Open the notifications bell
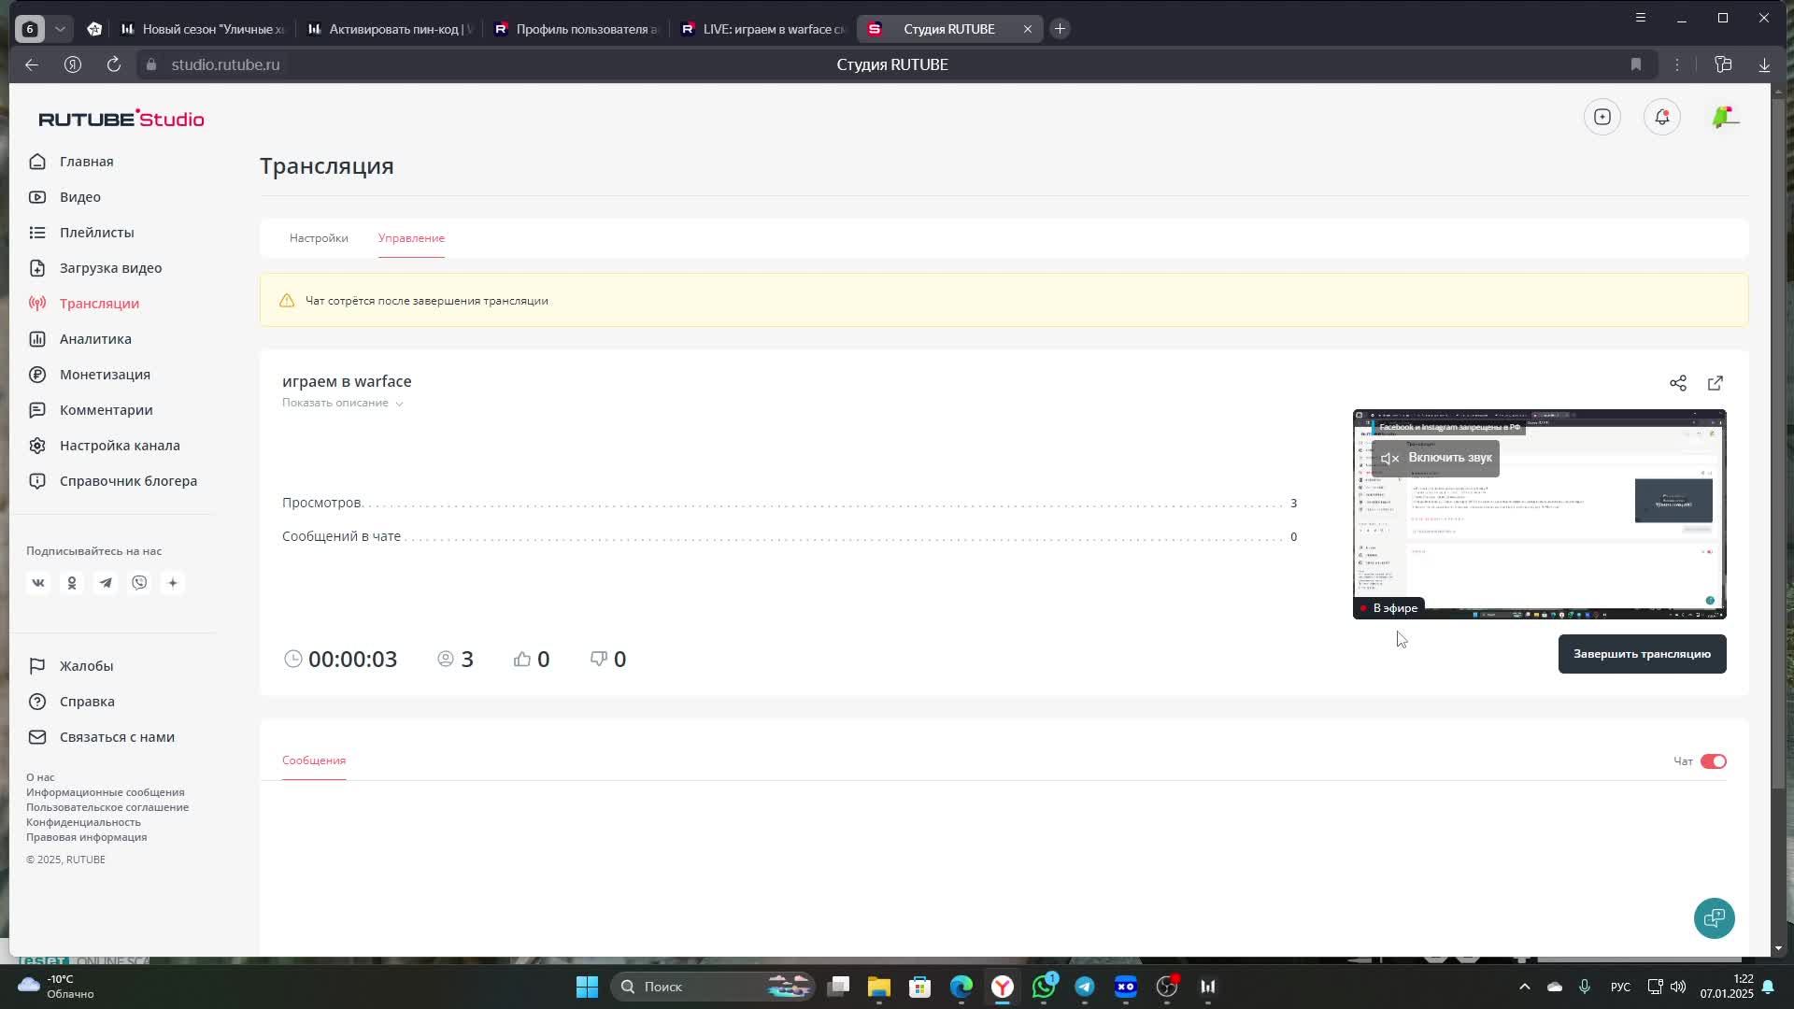 click(1661, 118)
